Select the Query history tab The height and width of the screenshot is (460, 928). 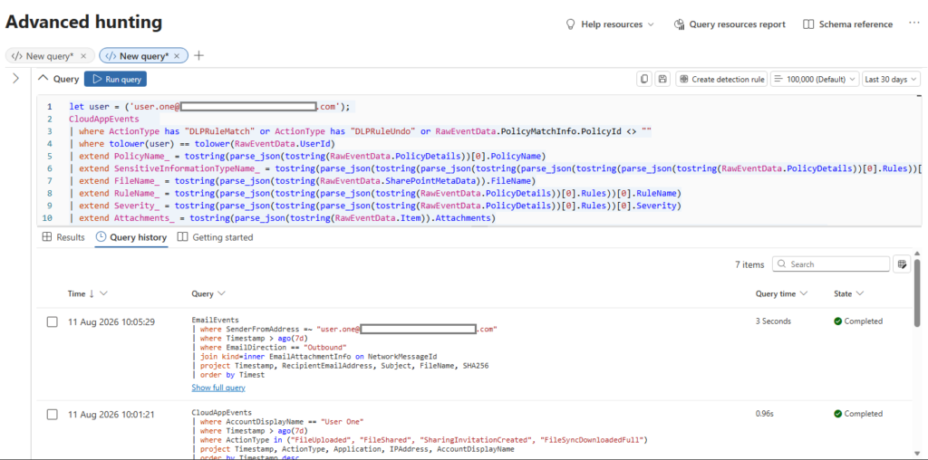pyautogui.click(x=131, y=237)
